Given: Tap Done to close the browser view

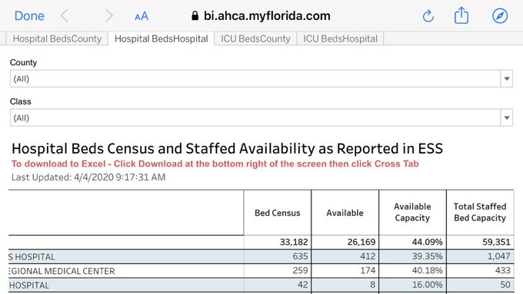Looking at the screenshot, I should pos(29,15).
